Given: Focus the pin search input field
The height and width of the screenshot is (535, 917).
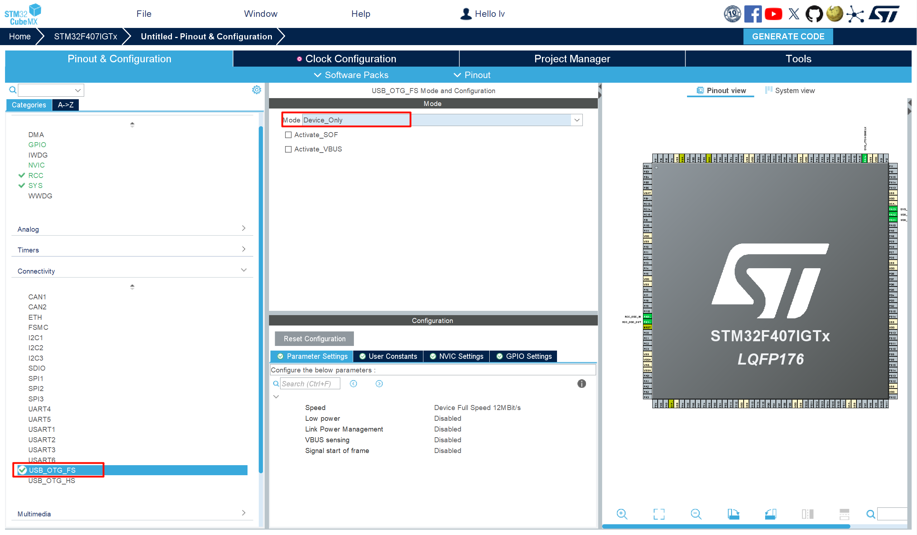Looking at the screenshot, I should pos(892,514).
